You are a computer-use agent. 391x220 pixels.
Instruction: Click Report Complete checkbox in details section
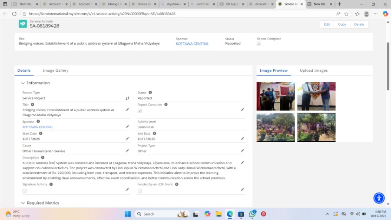(x=140, y=111)
